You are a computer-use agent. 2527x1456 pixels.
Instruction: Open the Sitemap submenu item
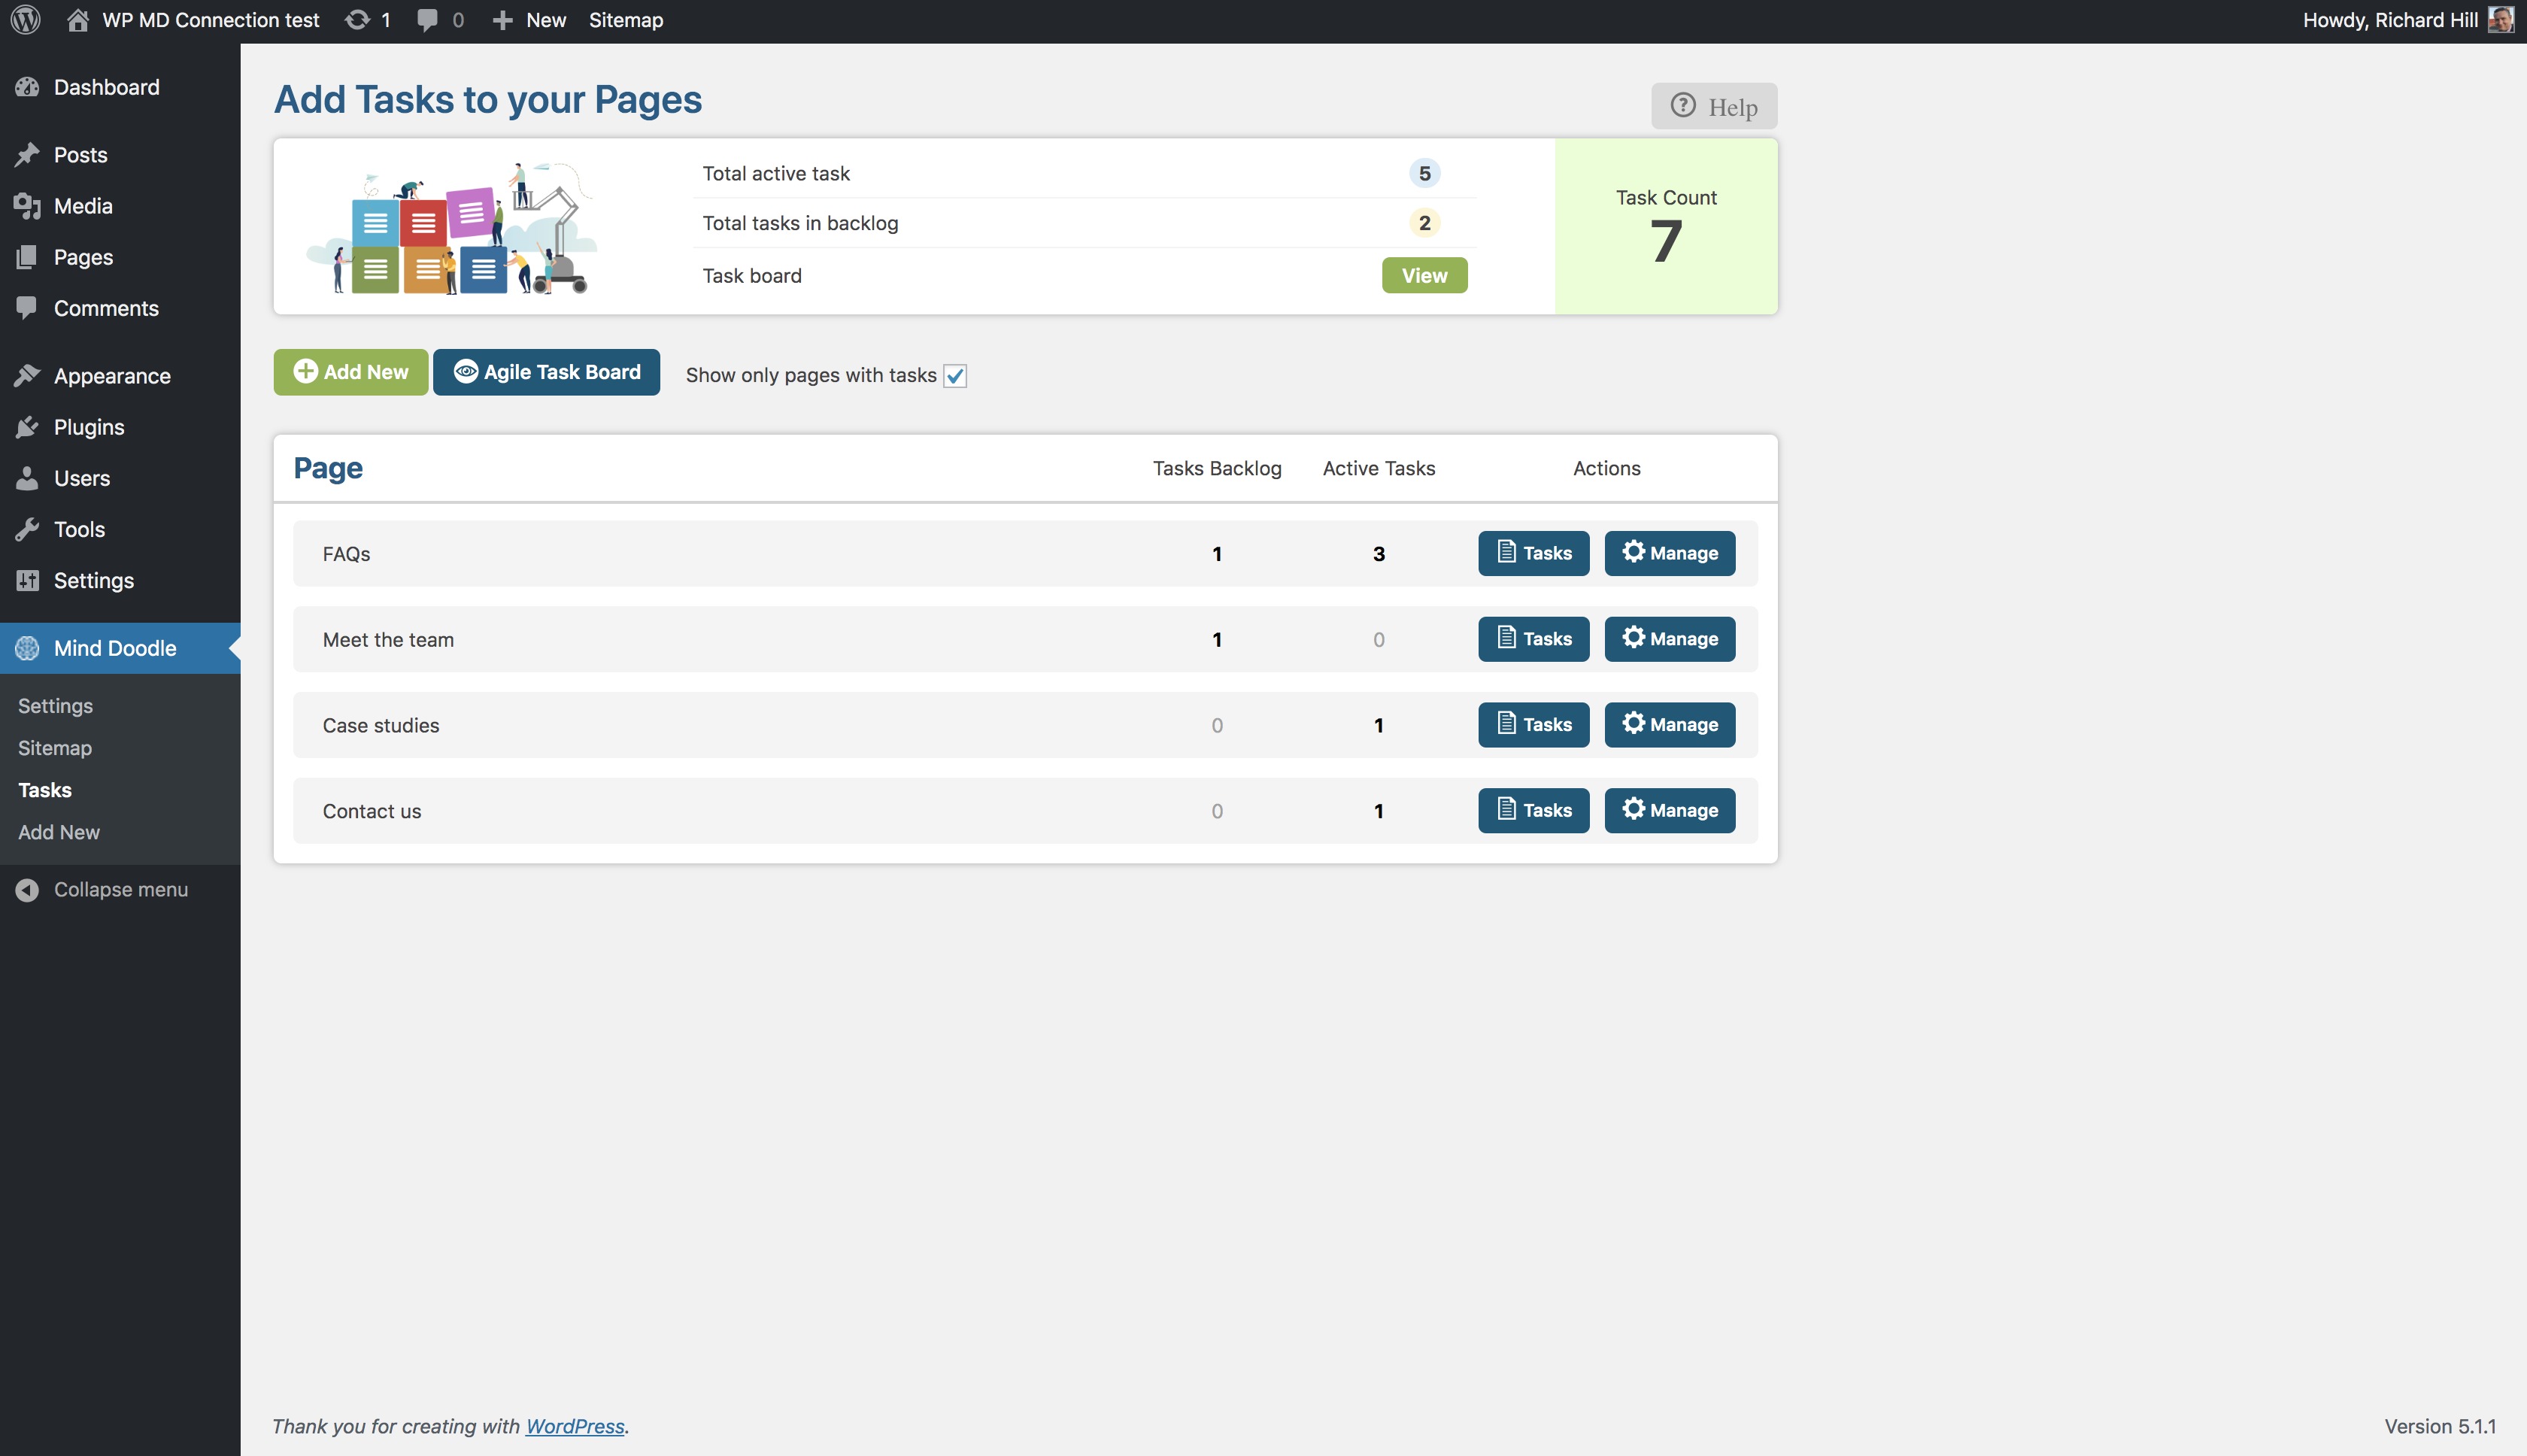pyautogui.click(x=55, y=748)
